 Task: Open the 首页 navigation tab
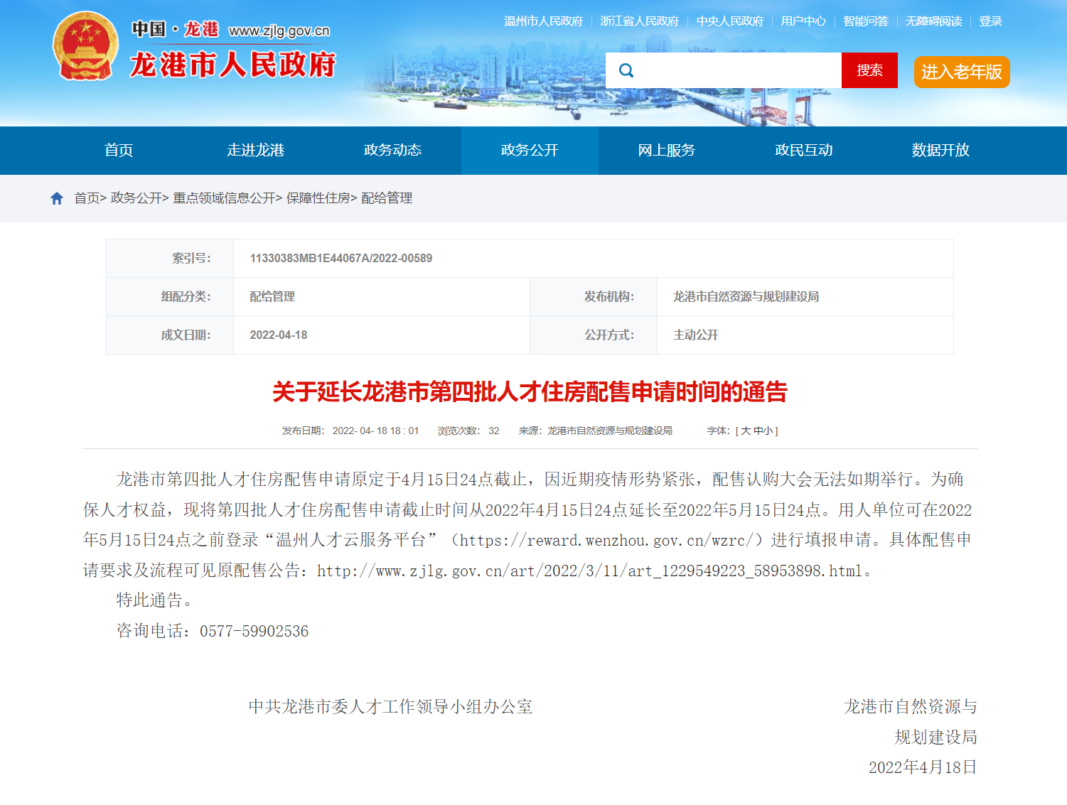coord(119,150)
